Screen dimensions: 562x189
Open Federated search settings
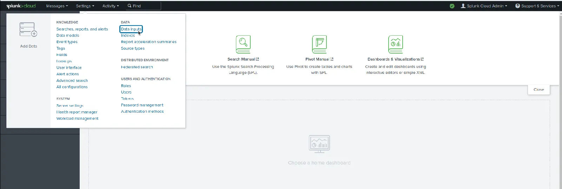137,67
